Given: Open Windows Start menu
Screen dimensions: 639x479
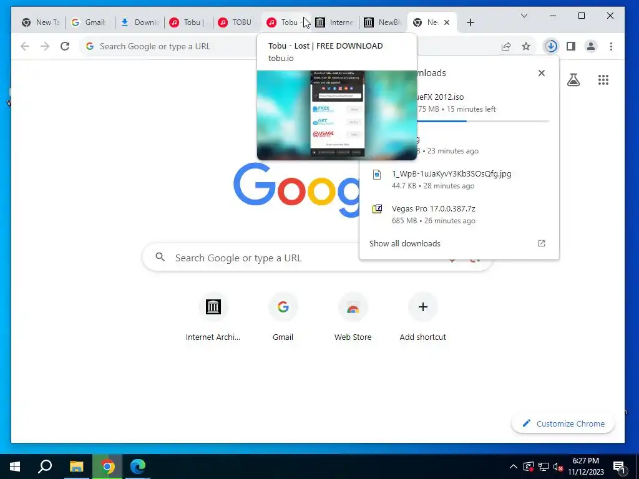Looking at the screenshot, I should (x=15, y=467).
